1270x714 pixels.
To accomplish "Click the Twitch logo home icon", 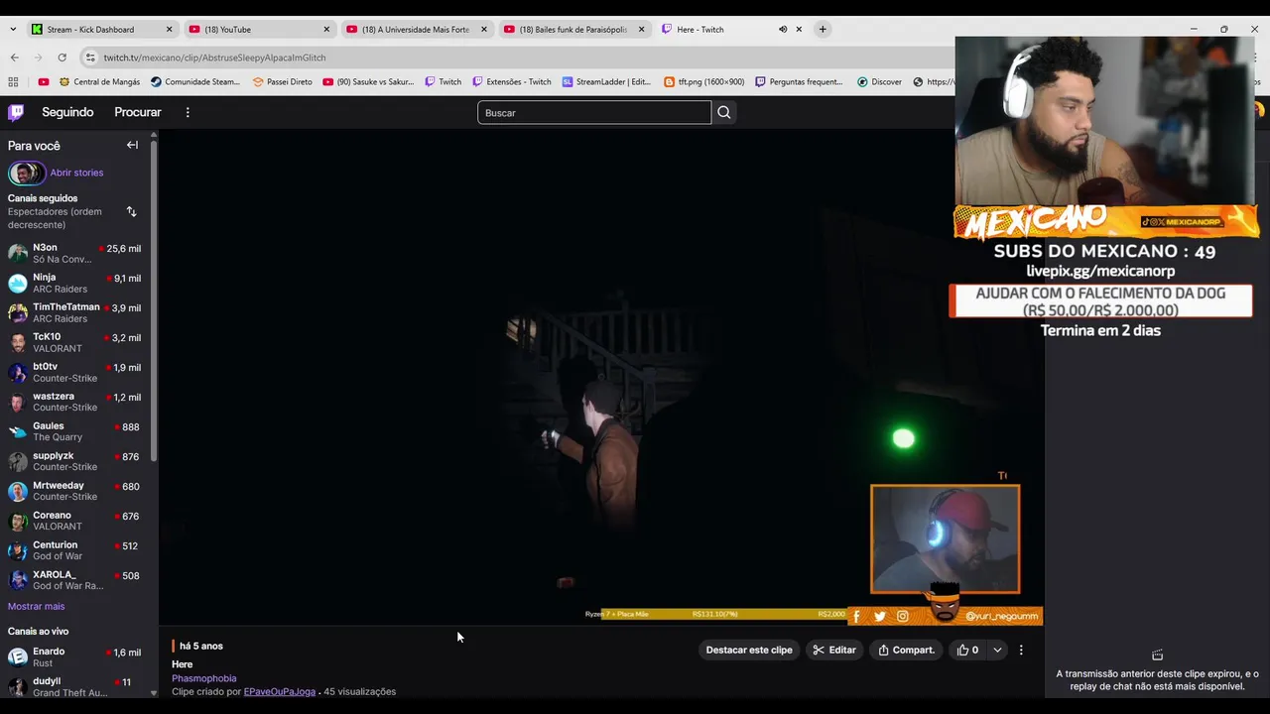I will pyautogui.click(x=16, y=112).
